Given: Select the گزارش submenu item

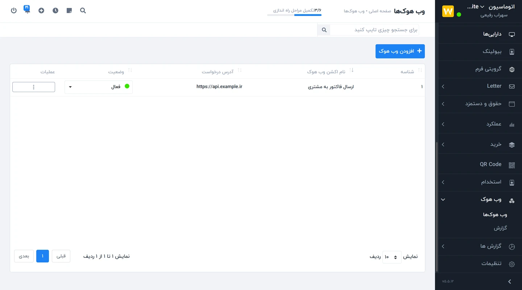Looking at the screenshot, I should (x=500, y=228).
